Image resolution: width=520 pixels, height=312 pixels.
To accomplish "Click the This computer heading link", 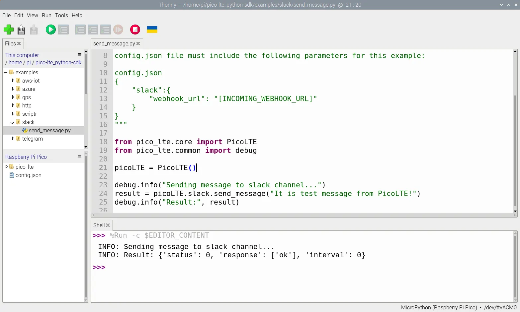I will 22,55.
